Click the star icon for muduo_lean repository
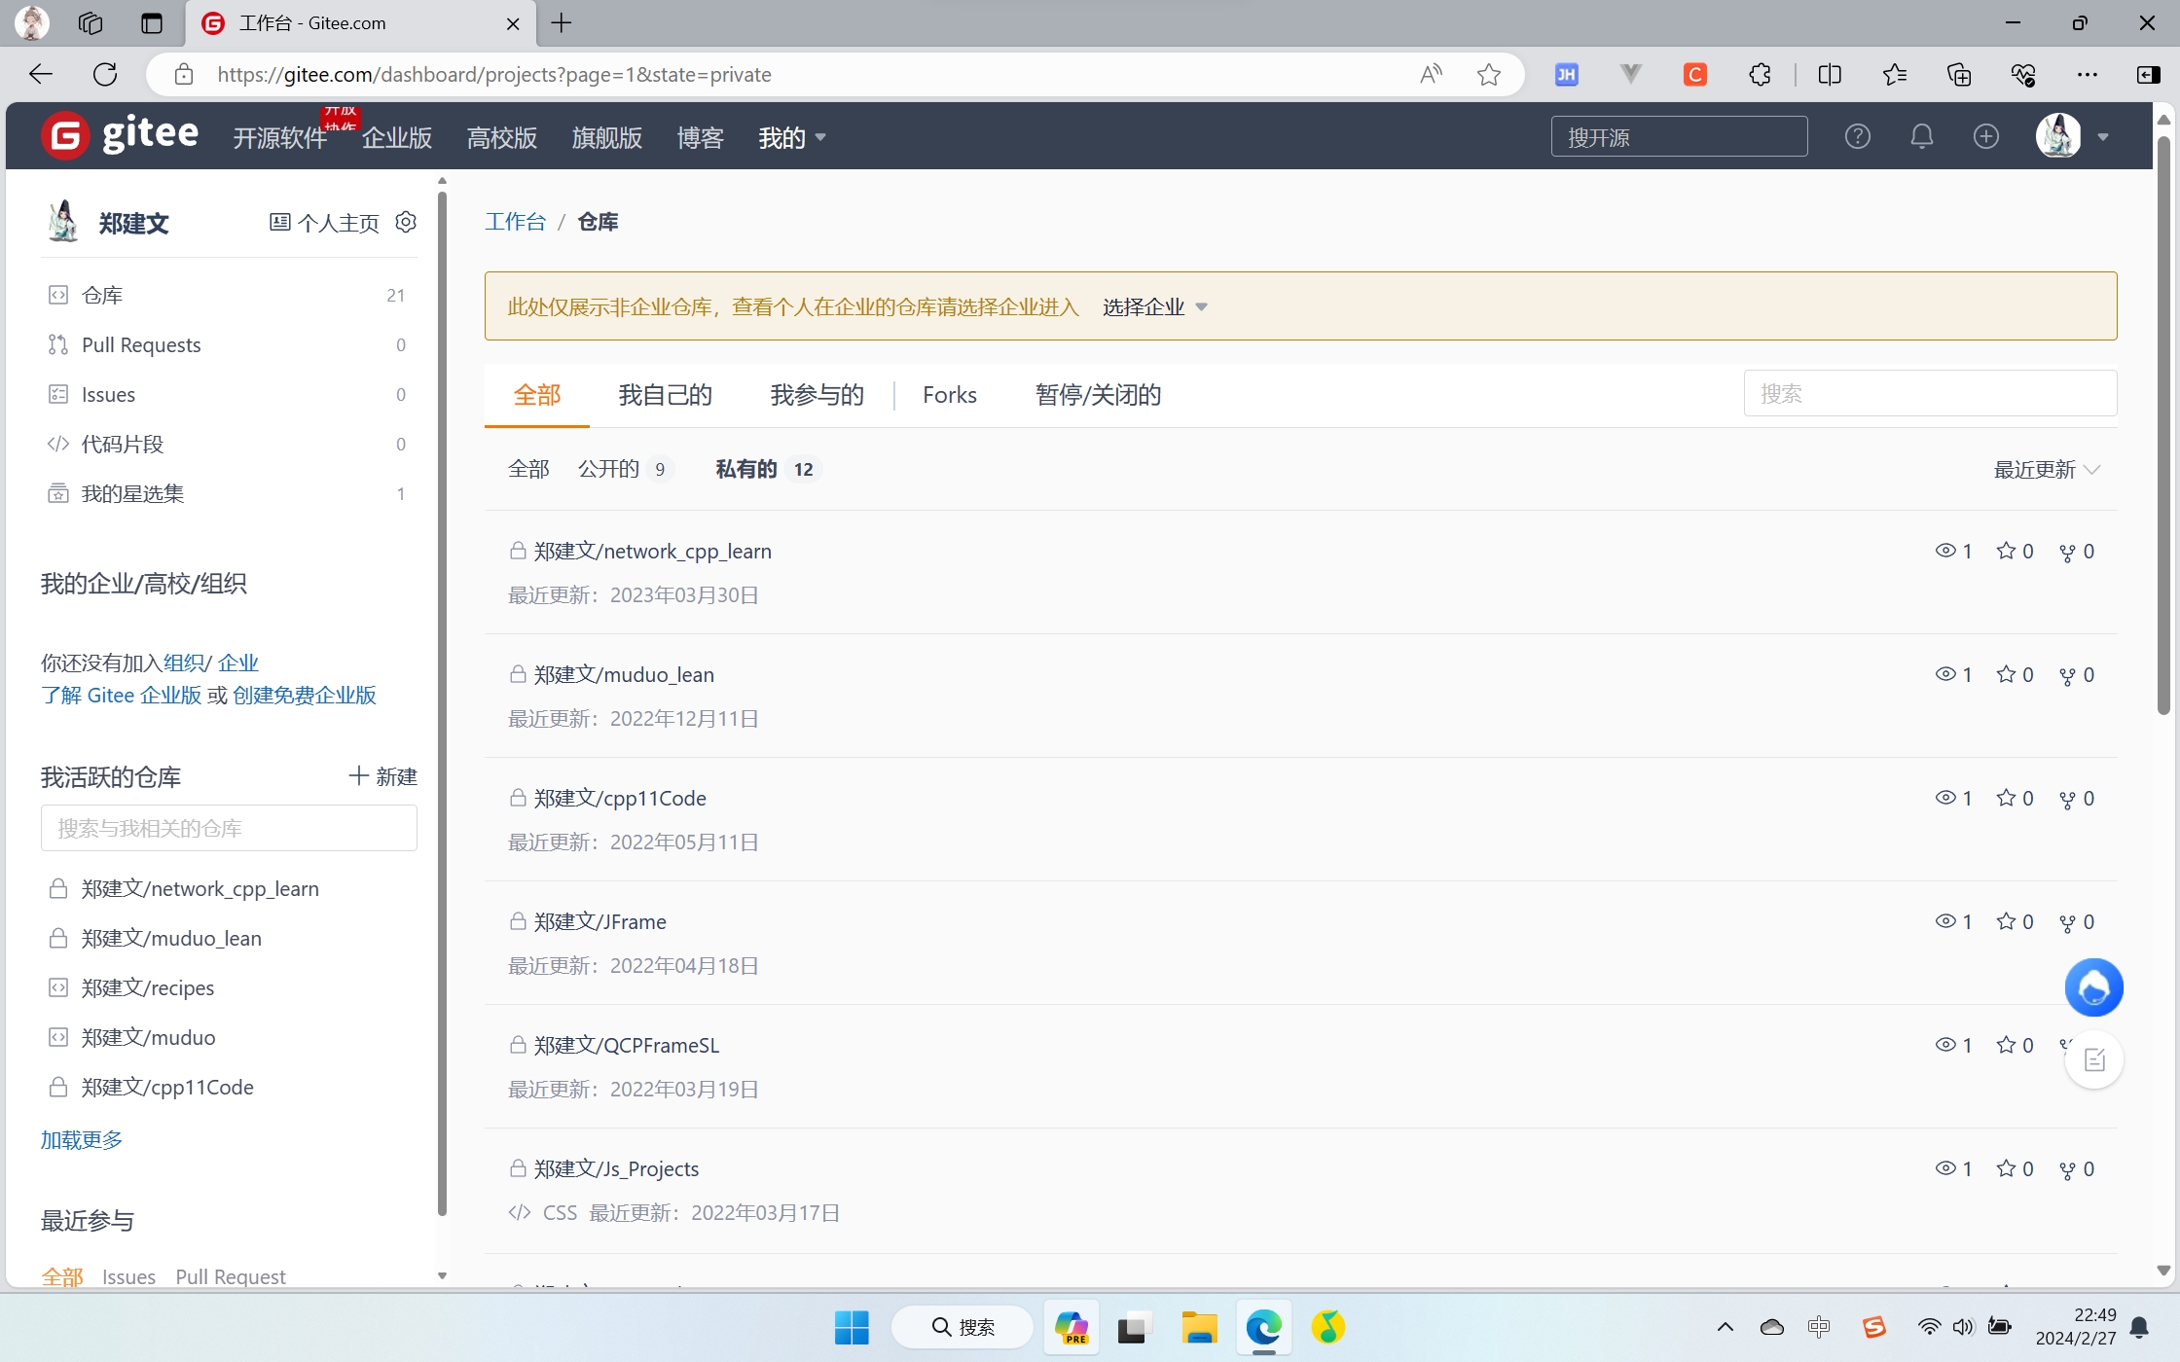This screenshot has height=1362, width=2180. 2006,673
